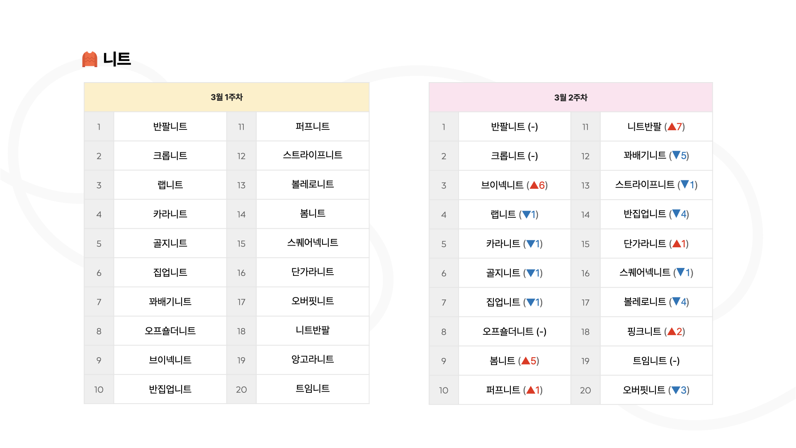796x448 pixels.
Task: Click 반팔니트 in the 3월 1주차 table
Action: click(170, 127)
